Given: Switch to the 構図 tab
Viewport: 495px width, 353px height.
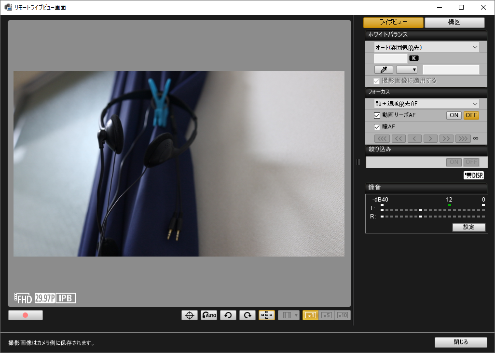Looking at the screenshot, I should [454, 22].
